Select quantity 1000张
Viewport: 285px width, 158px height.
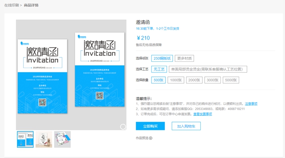coord(176,80)
